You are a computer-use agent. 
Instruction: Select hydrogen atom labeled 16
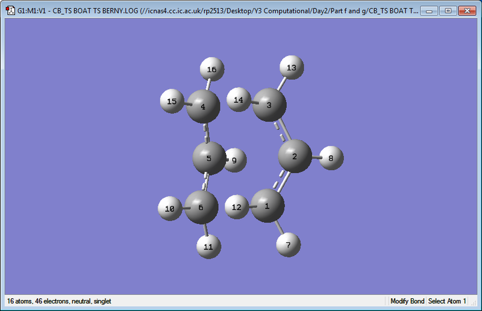point(212,69)
